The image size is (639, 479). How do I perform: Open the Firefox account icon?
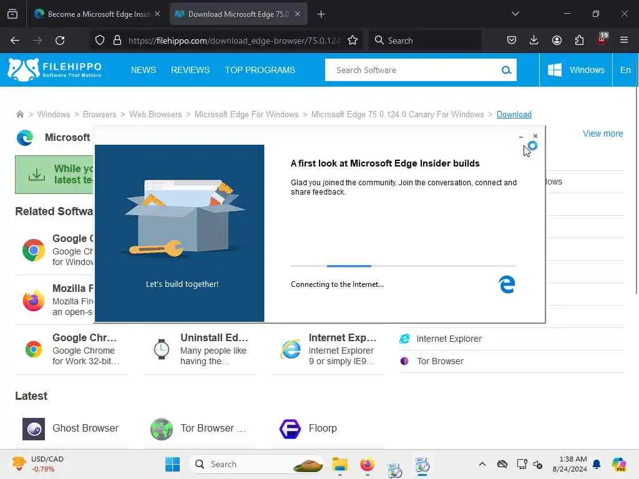[557, 40]
